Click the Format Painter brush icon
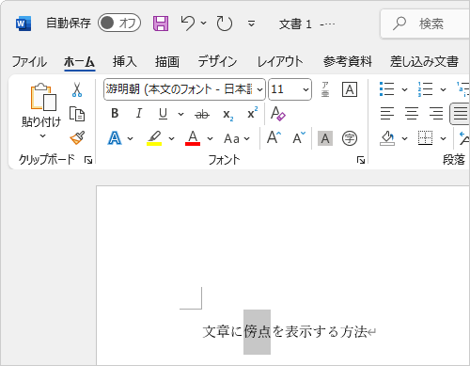Image resolution: width=470 pixels, height=366 pixels. pyautogui.click(x=77, y=138)
